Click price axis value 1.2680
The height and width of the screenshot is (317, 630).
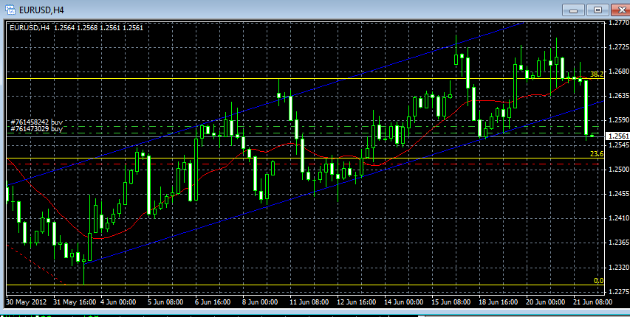click(x=617, y=72)
